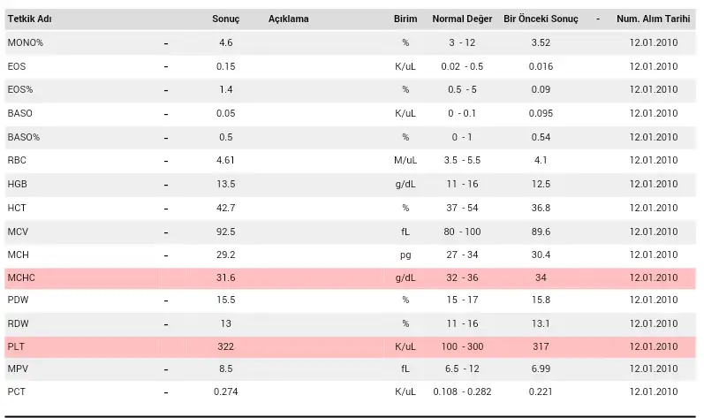Click the Birim column header
Screen dimensions: 704x418
pyautogui.click(x=405, y=19)
